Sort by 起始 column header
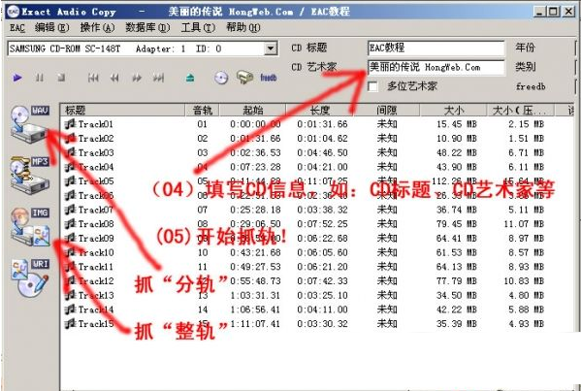Image resolution: width=581 pixels, height=391 pixels. [253, 110]
